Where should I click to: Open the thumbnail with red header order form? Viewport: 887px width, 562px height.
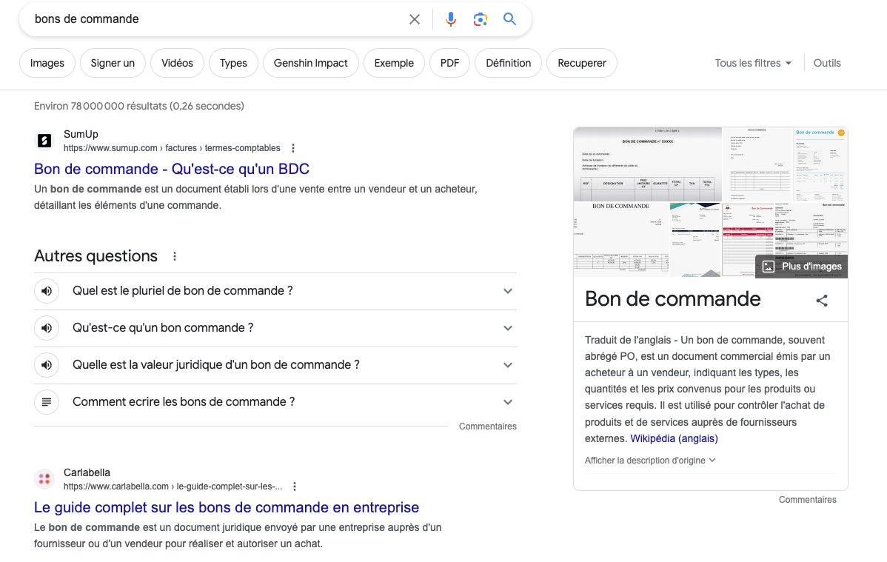click(748, 241)
